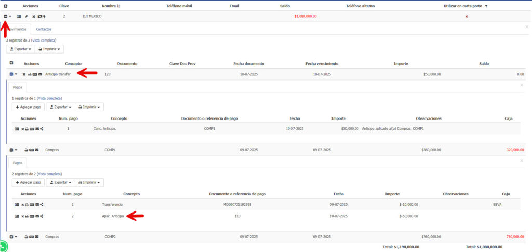Open the WhatsApp chat bubble
532x252 pixels.
4,246
